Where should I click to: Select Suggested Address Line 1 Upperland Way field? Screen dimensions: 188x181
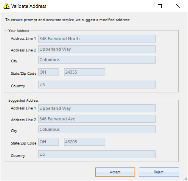pos(97,108)
